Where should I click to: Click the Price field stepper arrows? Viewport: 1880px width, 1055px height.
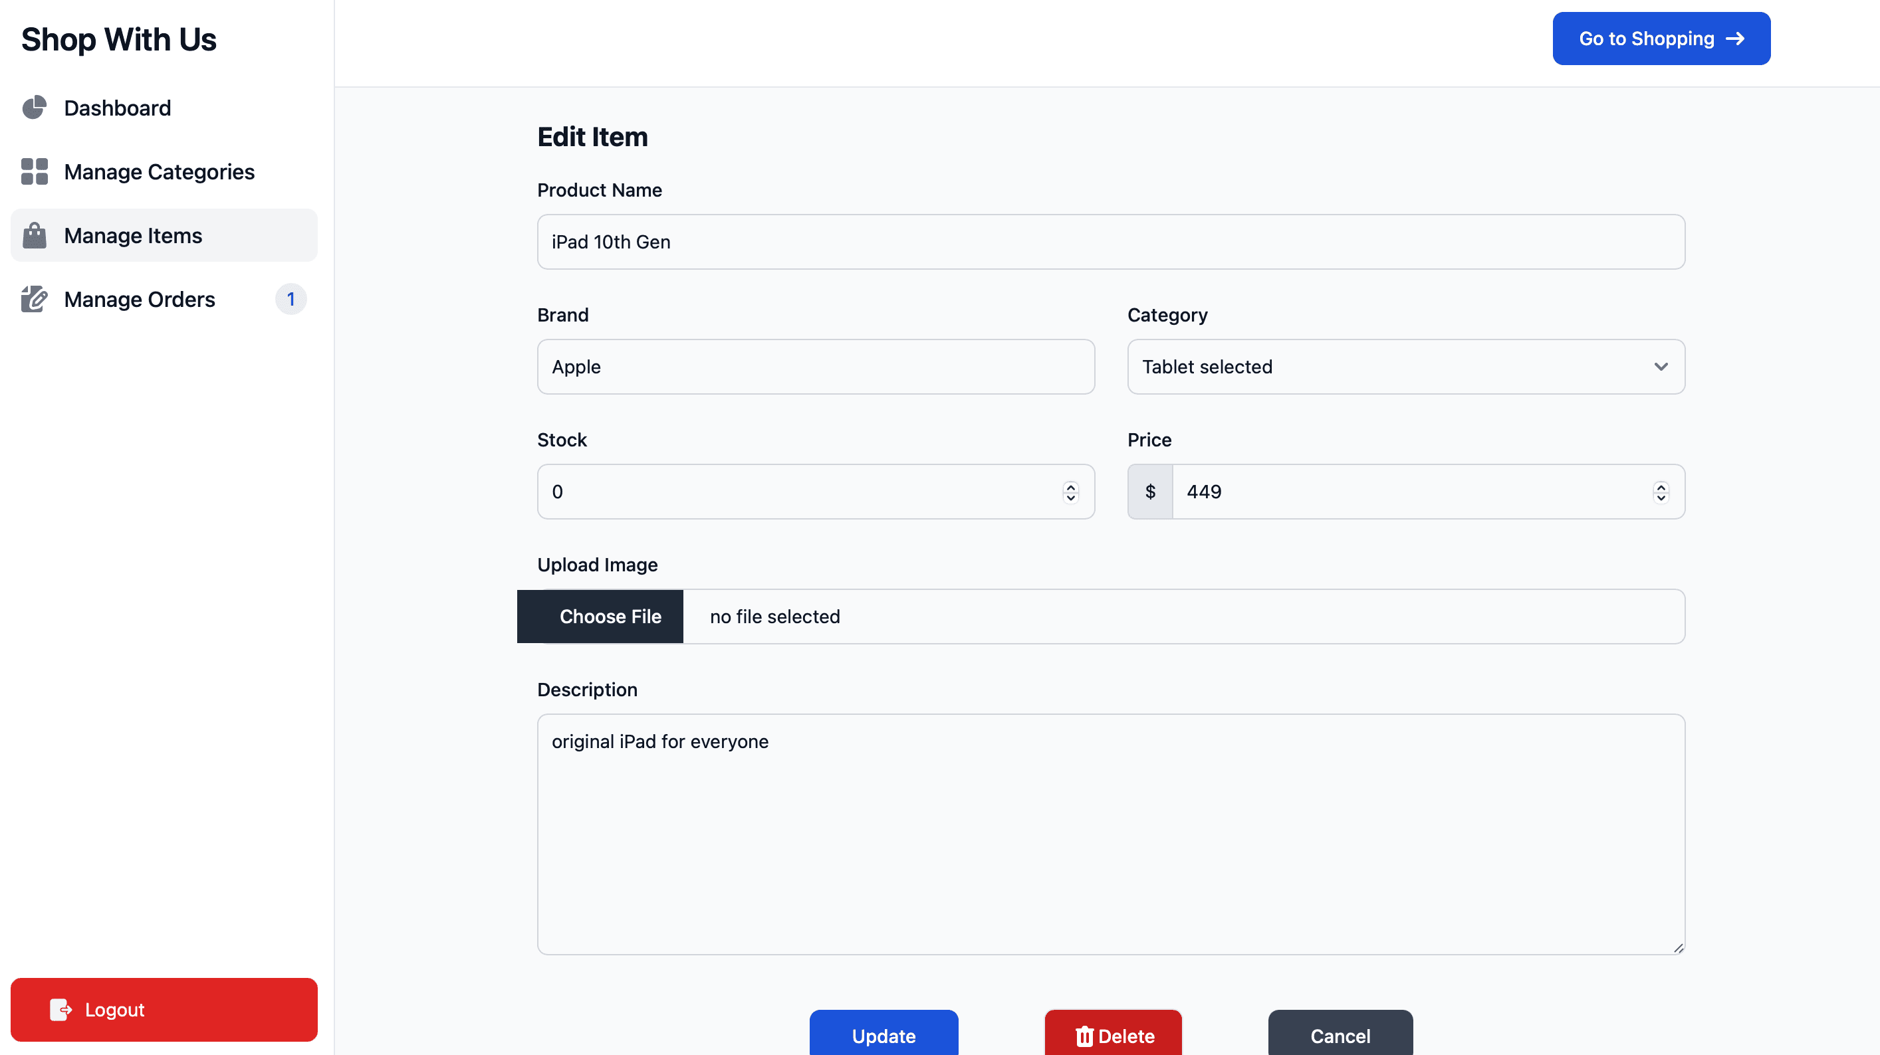(1661, 492)
